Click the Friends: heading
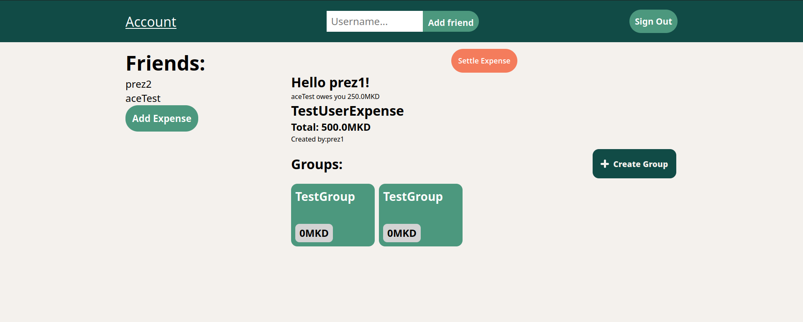This screenshot has width=803, height=322. pos(165,63)
